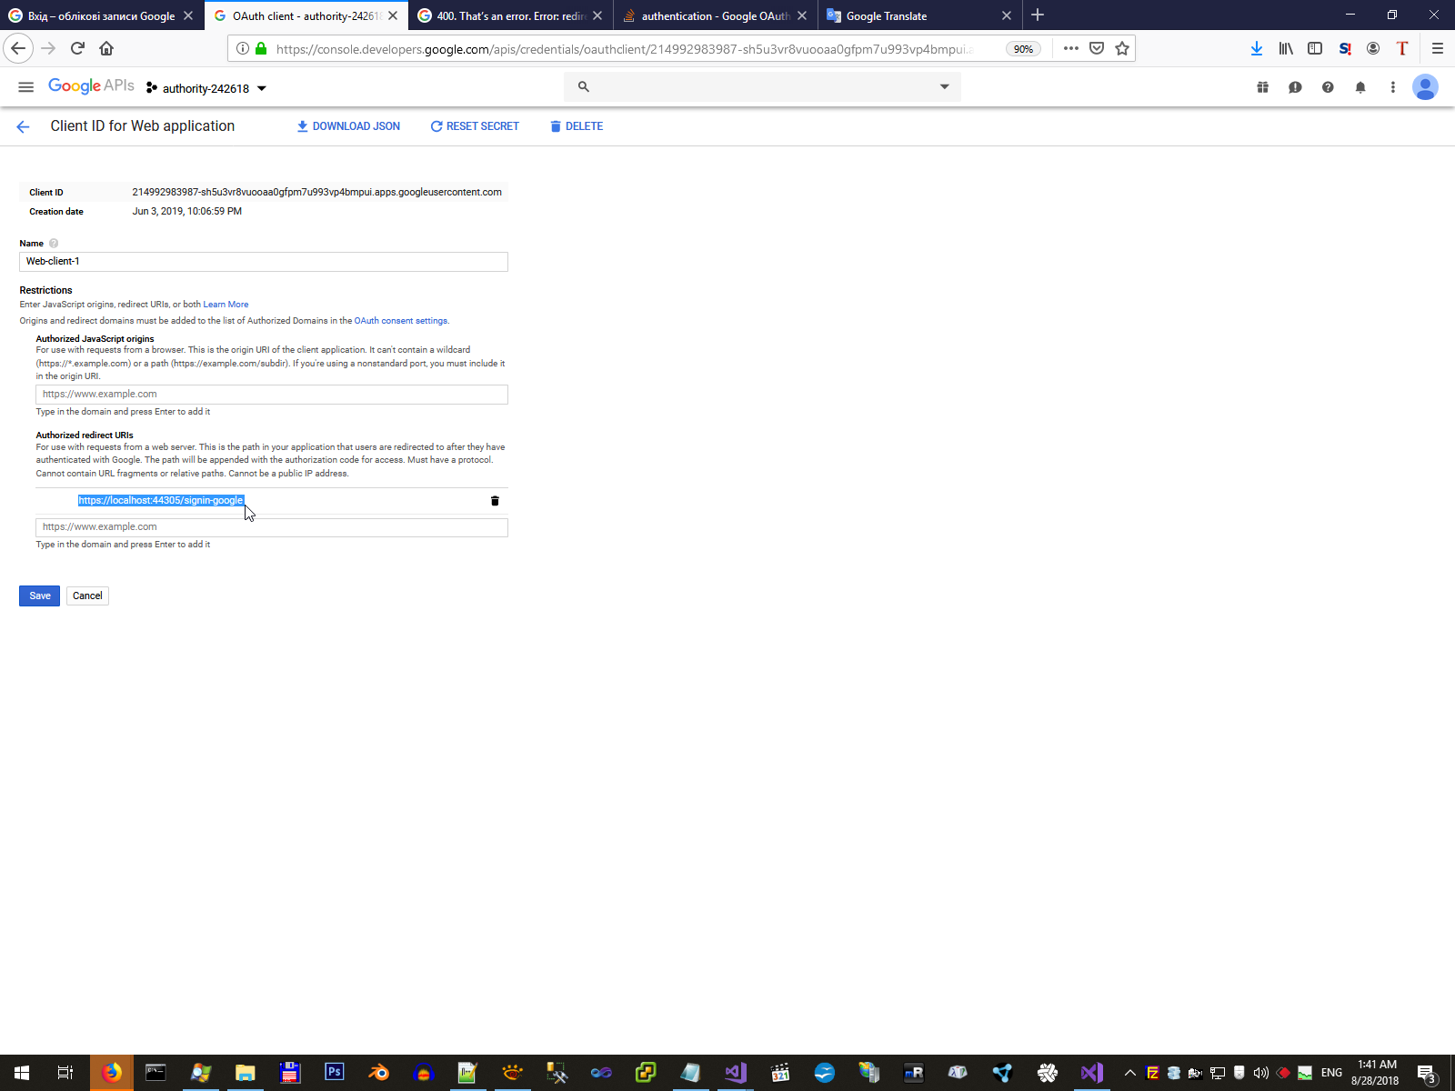The width and height of the screenshot is (1455, 1091).
Task: Open the console help icon
Action: (x=1328, y=87)
